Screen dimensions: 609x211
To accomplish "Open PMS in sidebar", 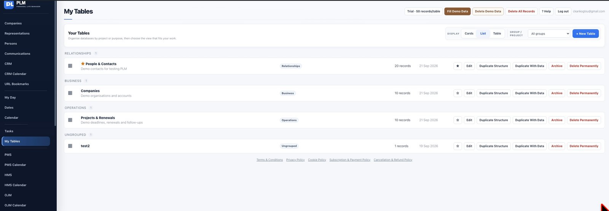I will [8, 155].
